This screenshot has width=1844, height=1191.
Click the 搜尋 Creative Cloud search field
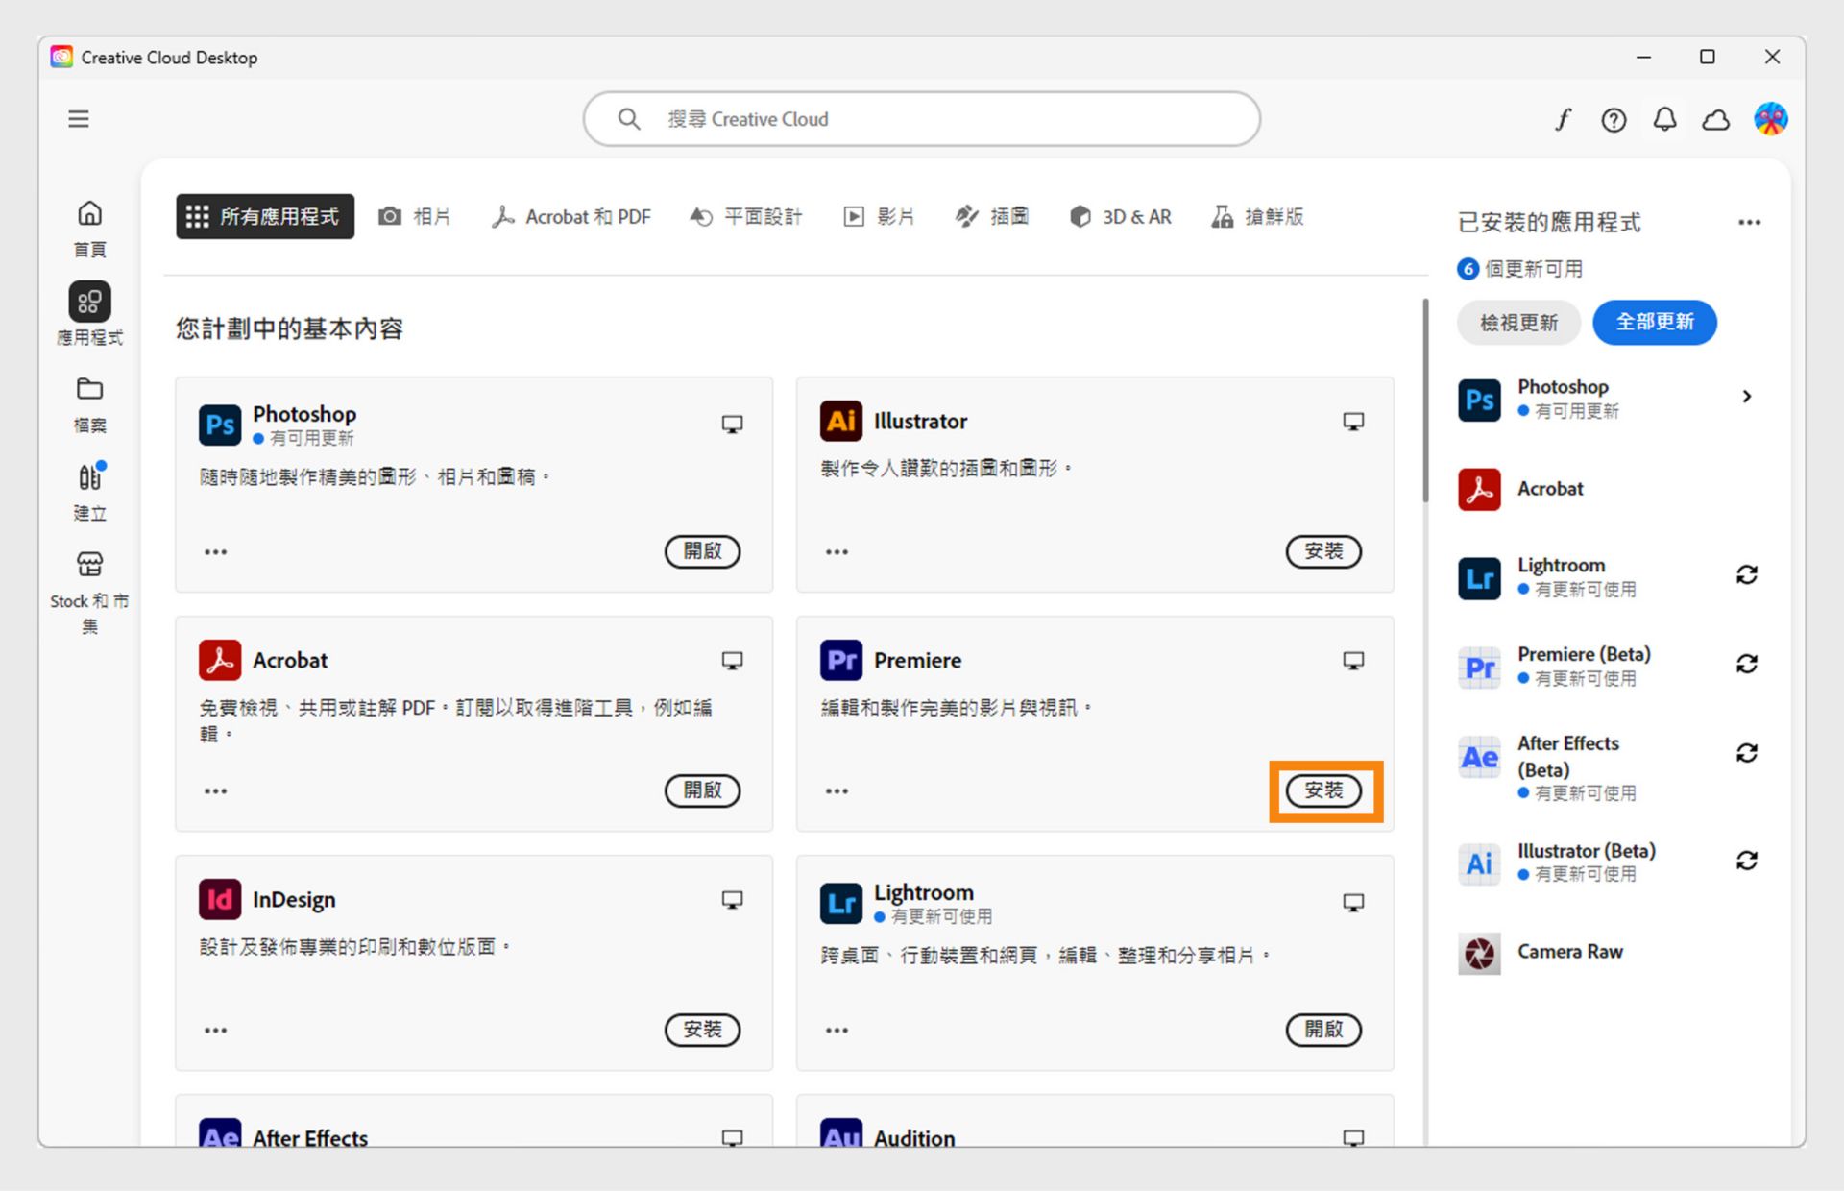(922, 119)
